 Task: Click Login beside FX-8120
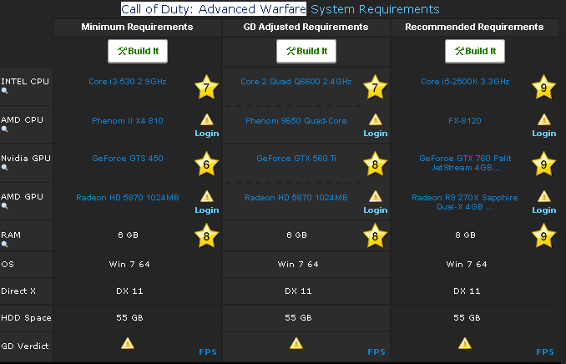[x=544, y=134]
